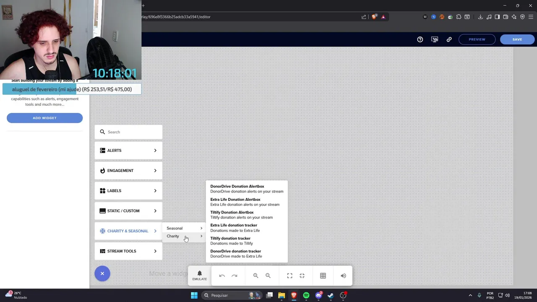Zoom in on the canvas

point(255,276)
